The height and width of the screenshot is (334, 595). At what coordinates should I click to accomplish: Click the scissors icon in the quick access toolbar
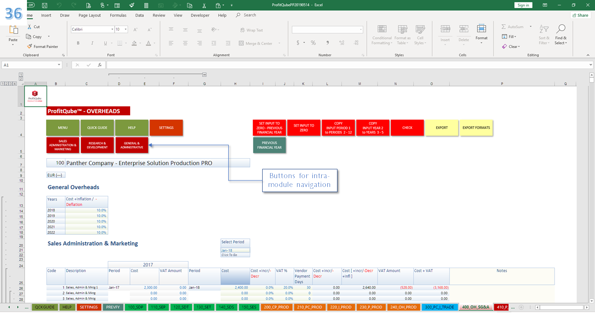[x=204, y=5]
